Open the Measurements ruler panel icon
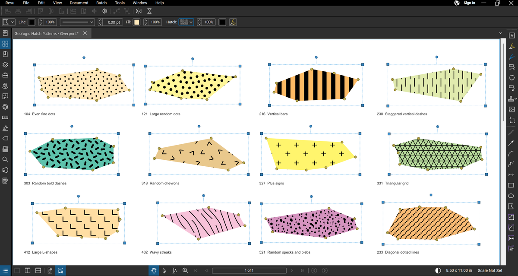 pyautogui.click(x=5, y=117)
